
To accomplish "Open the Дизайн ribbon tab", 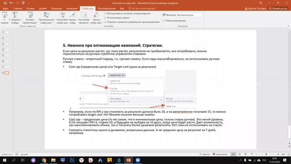I will coord(43,9).
